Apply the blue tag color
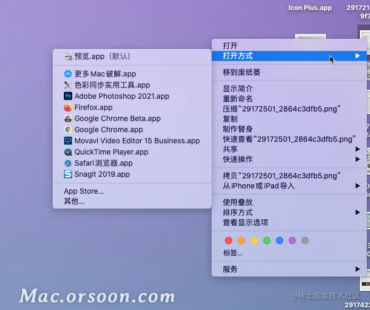370x310 pixels. pyautogui.click(x=280, y=240)
